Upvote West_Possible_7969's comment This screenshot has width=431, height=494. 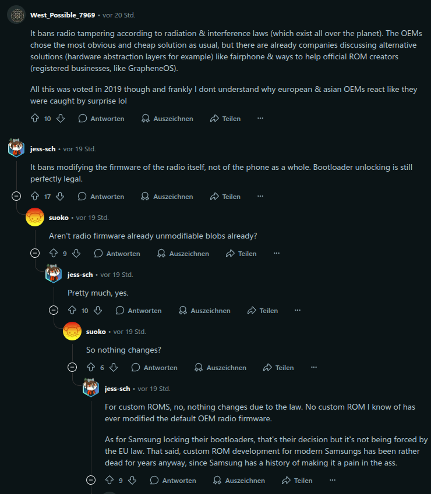pyautogui.click(x=35, y=118)
